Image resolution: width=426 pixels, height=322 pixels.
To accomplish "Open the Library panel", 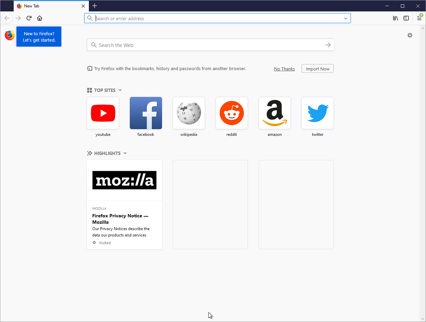I will (395, 18).
